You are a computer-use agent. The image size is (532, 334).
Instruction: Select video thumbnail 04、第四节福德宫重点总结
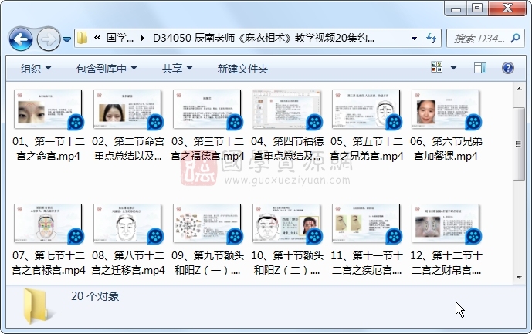pyautogui.click(x=287, y=110)
